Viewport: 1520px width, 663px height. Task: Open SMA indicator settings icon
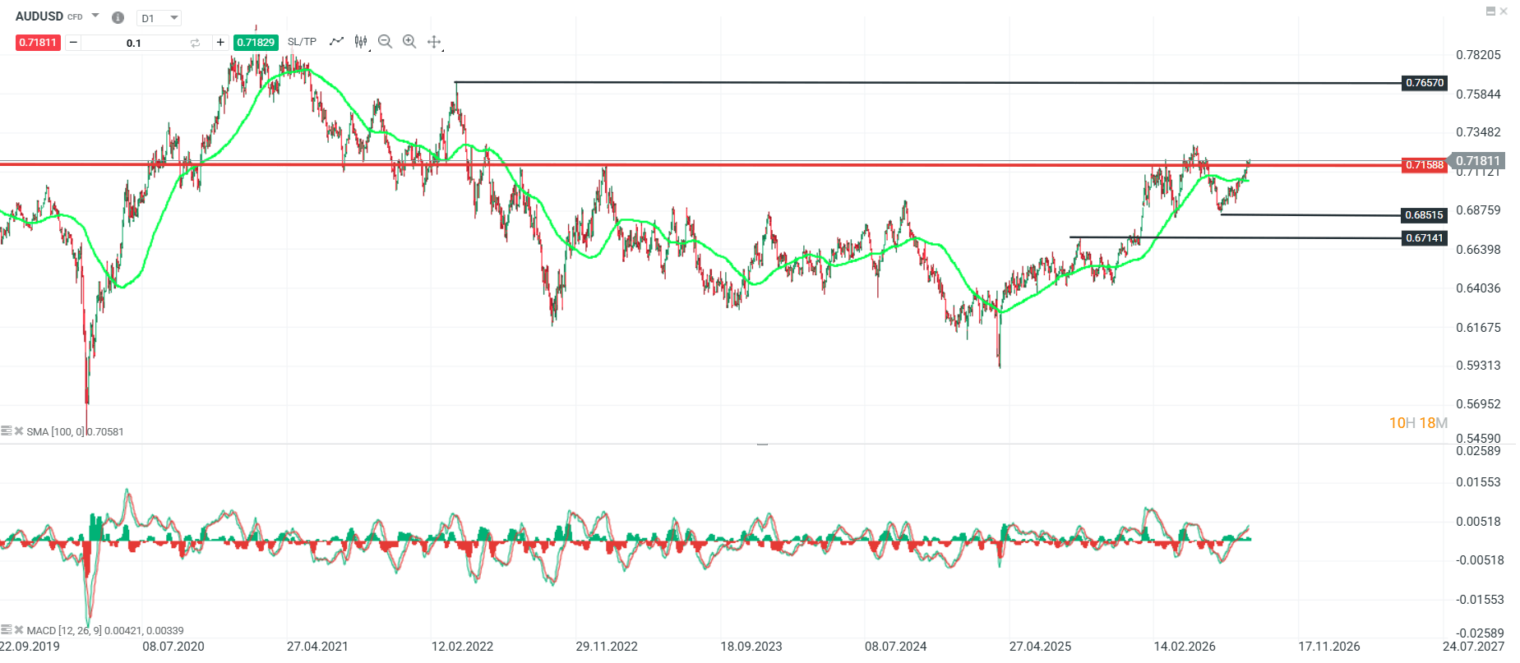click(x=7, y=430)
